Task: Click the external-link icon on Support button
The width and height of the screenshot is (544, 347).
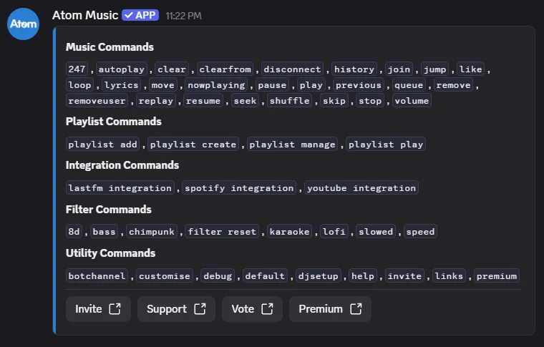Action: (x=200, y=309)
